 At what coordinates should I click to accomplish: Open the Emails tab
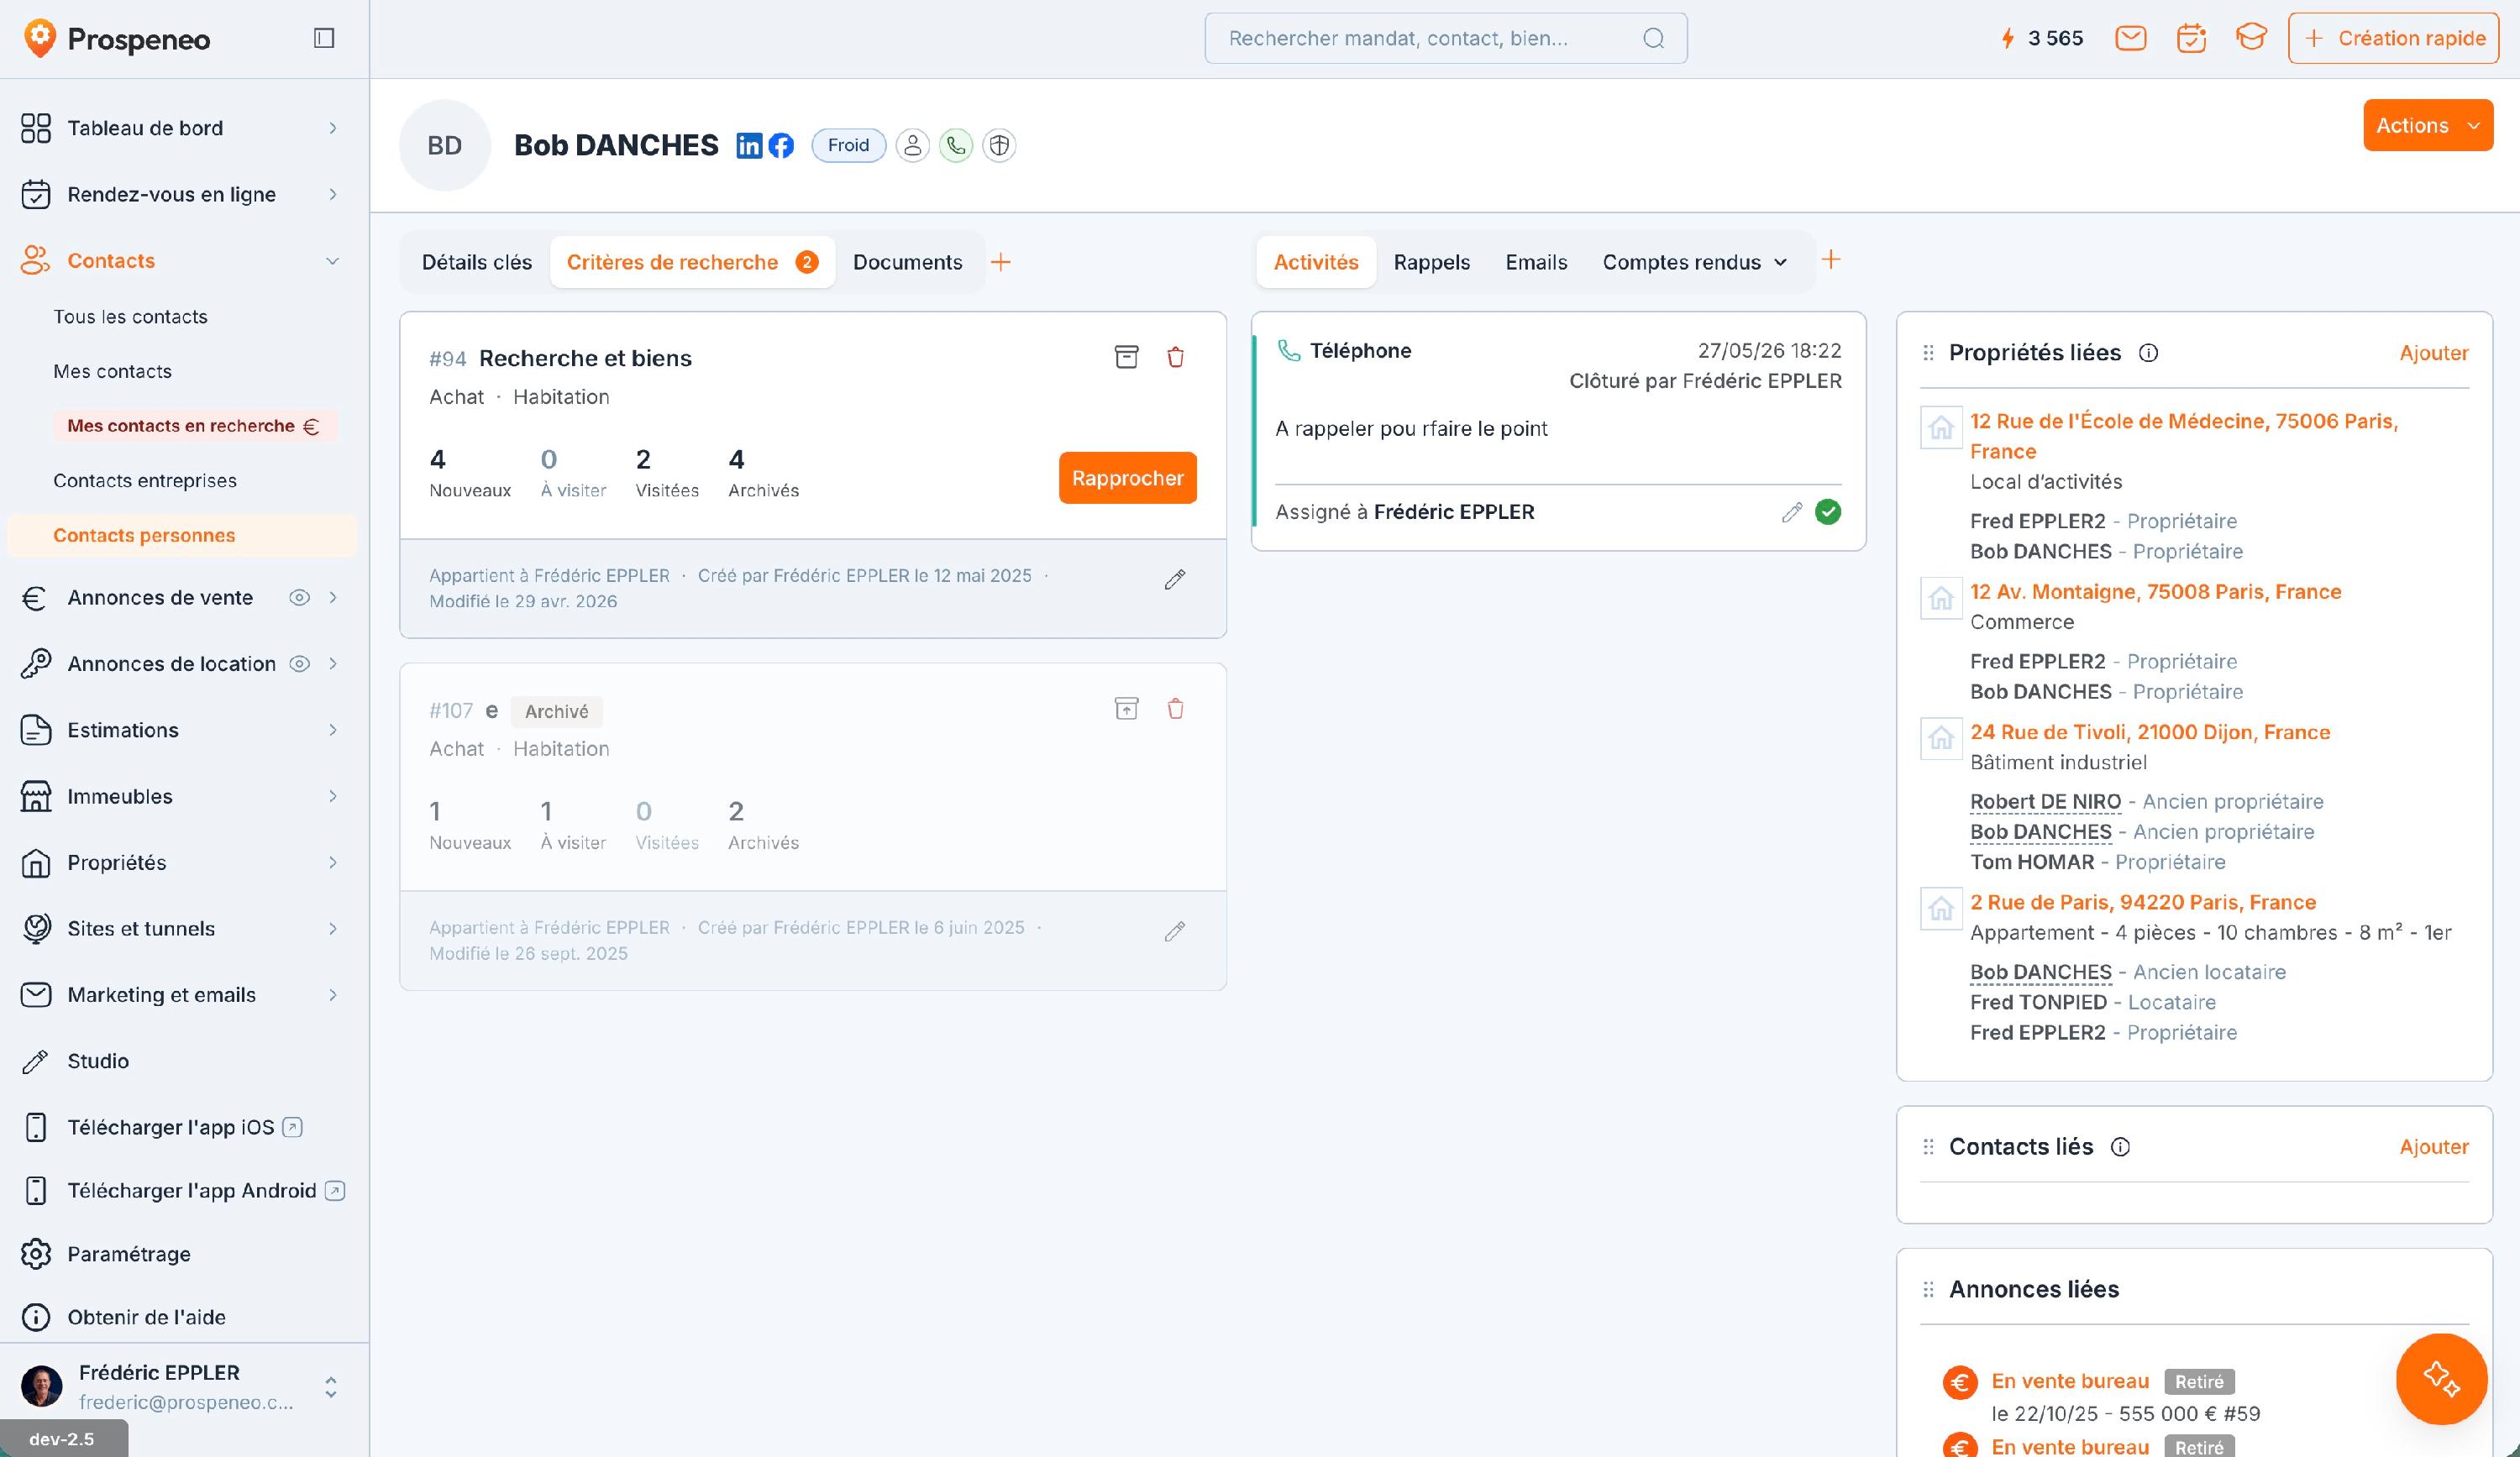(x=1536, y=262)
